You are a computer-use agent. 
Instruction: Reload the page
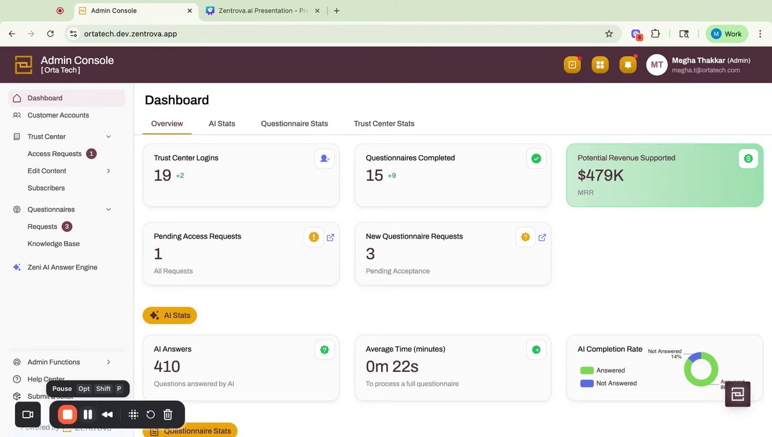[50, 34]
